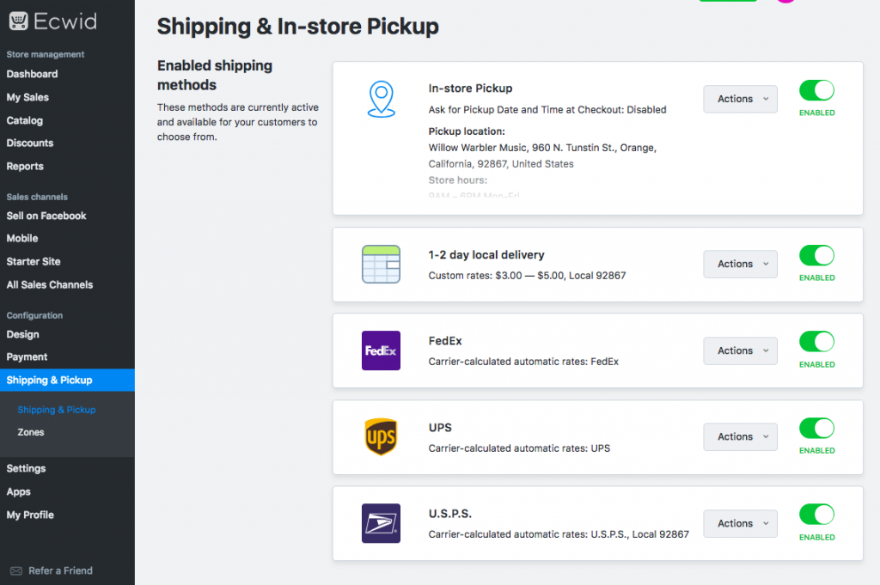Click the UPS shield logo icon
Image resolution: width=880 pixels, height=585 pixels.
pyautogui.click(x=381, y=437)
